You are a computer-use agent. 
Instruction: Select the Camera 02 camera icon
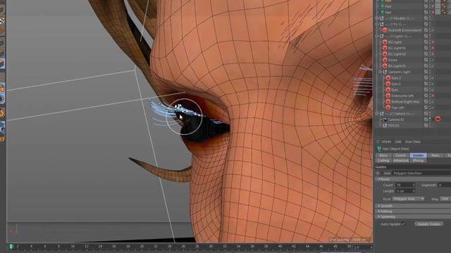pyautogui.click(x=385, y=119)
